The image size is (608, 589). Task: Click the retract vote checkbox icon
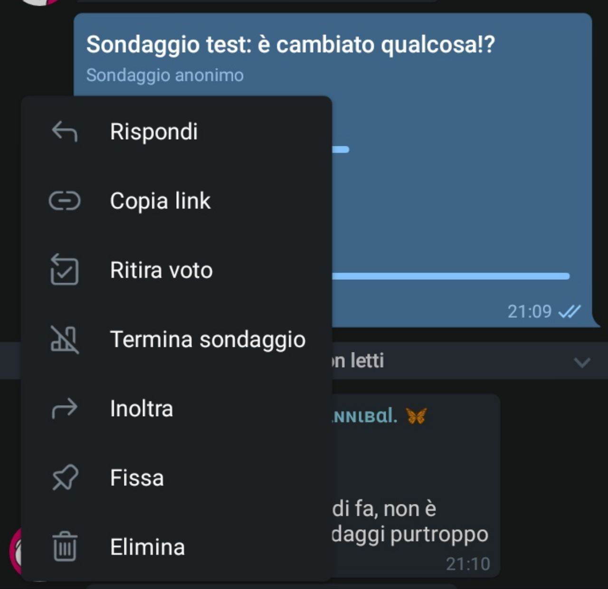click(65, 269)
